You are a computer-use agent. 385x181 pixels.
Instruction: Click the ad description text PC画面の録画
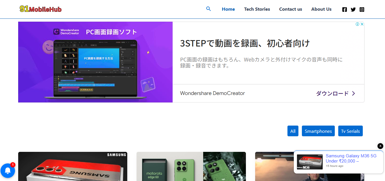(x=261, y=63)
